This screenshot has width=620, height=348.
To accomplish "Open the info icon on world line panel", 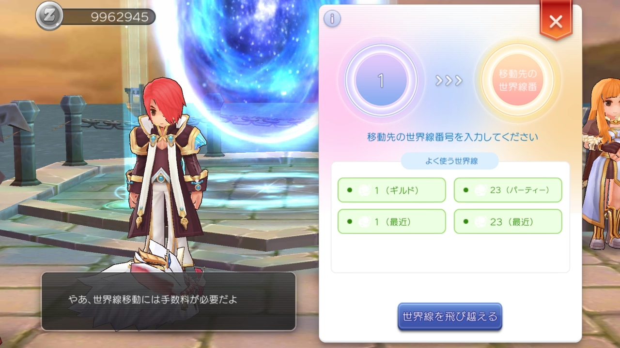I will pos(332,18).
